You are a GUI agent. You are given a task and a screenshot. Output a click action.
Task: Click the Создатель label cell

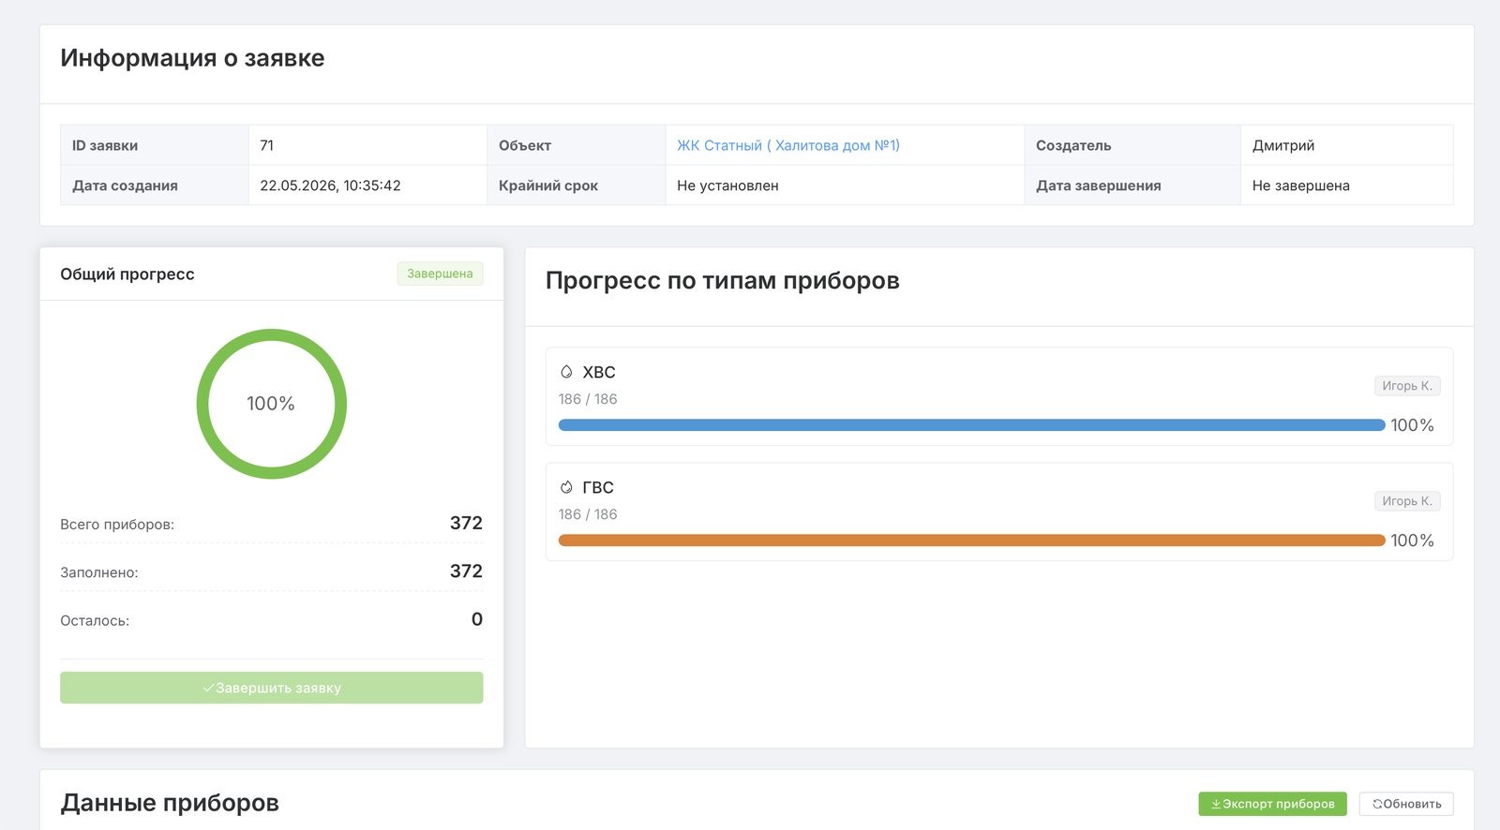pos(1132,145)
